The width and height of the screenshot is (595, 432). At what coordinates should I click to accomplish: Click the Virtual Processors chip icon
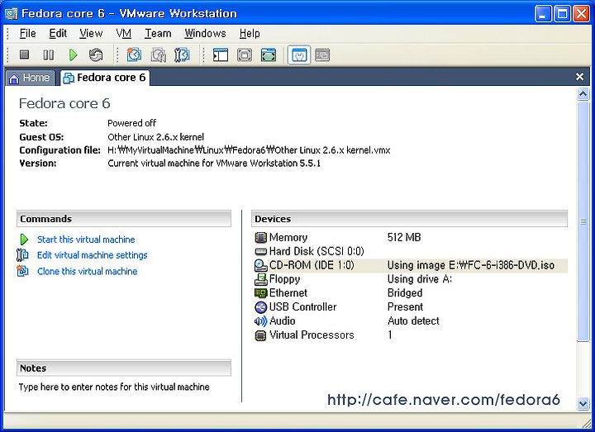(x=260, y=335)
